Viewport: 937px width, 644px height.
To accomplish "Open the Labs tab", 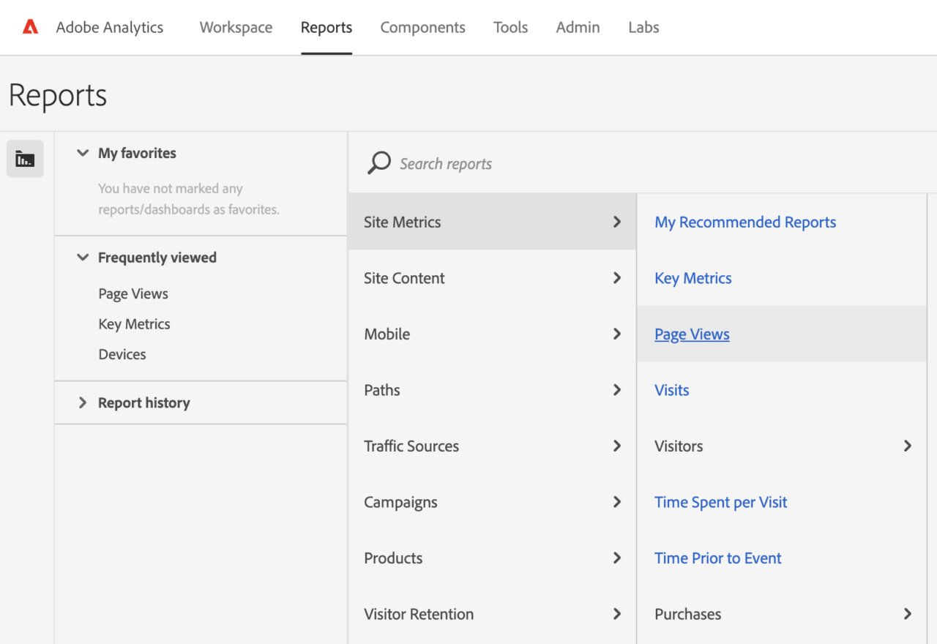I will [643, 27].
